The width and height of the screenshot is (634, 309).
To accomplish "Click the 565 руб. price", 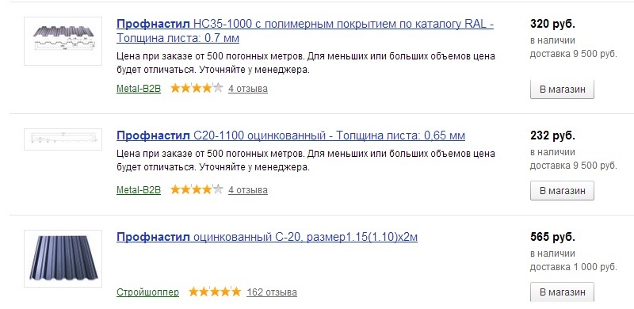I will tap(552, 237).
